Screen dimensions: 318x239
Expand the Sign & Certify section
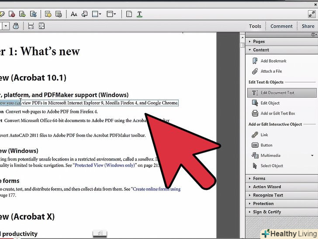coord(281,212)
